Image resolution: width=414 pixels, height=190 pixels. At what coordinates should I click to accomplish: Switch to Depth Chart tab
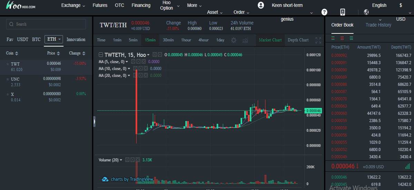[298, 40]
